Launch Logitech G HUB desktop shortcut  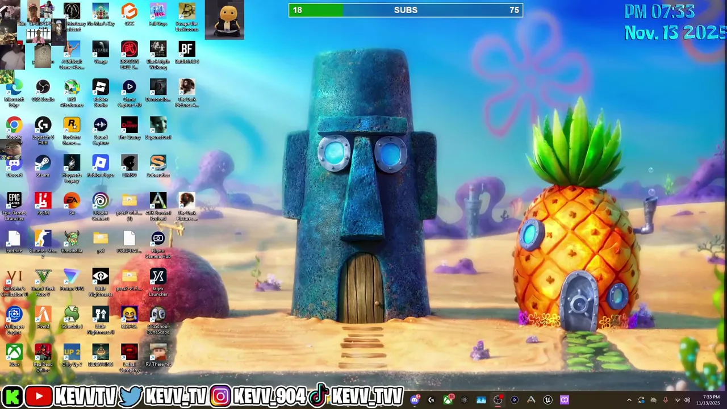(43, 131)
